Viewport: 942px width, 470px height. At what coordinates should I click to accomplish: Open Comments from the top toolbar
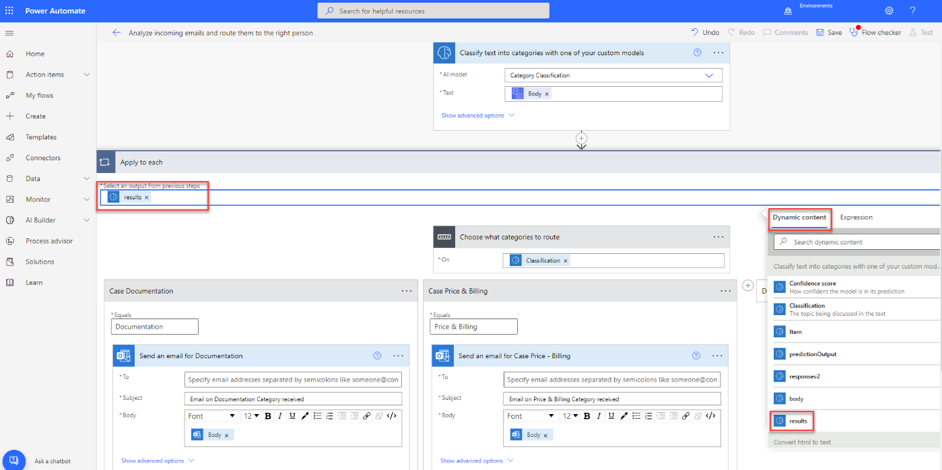(x=785, y=32)
